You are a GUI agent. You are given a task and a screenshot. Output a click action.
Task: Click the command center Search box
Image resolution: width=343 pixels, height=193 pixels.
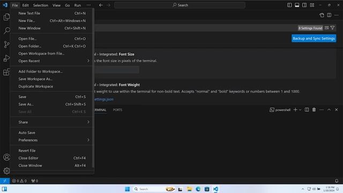click(x=180, y=5)
